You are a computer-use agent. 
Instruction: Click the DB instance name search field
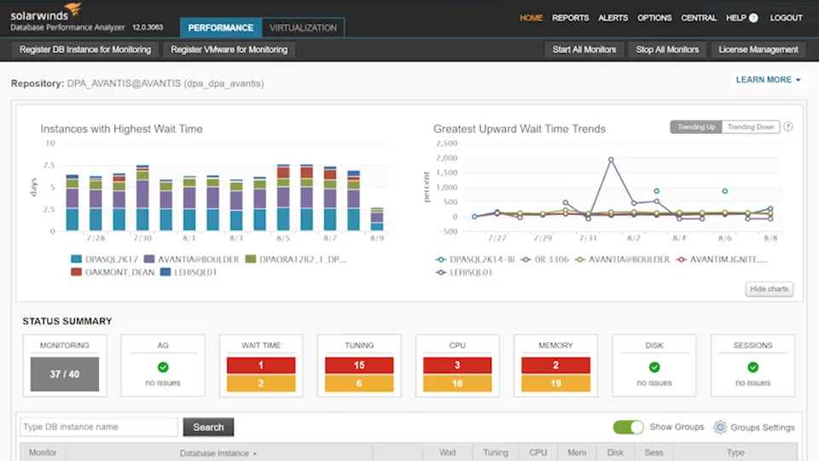[x=98, y=427]
